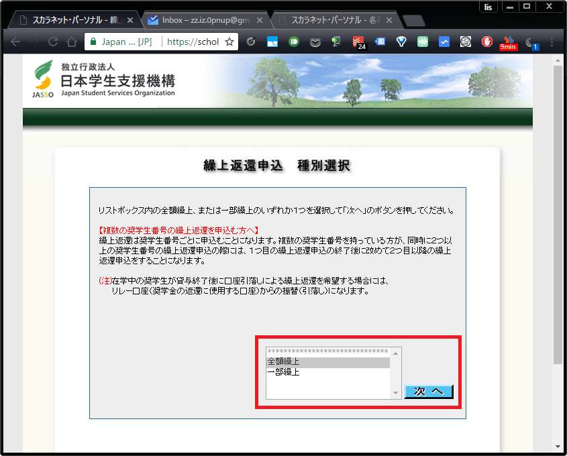Open the Todoist extension showing 24
Viewport: 567px width, 456px height.
[359, 43]
